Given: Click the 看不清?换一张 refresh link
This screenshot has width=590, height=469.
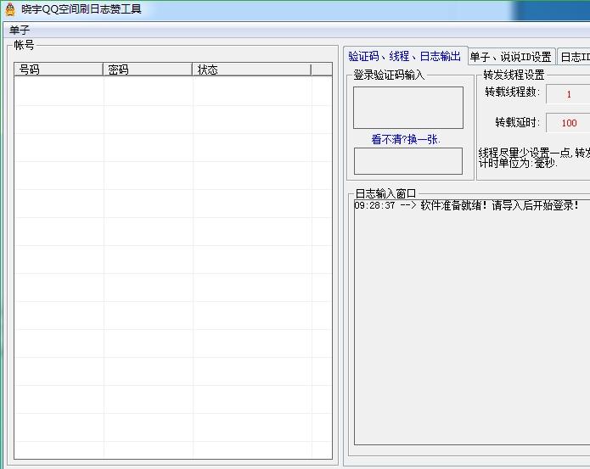Looking at the screenshot, I should (406, 139).
